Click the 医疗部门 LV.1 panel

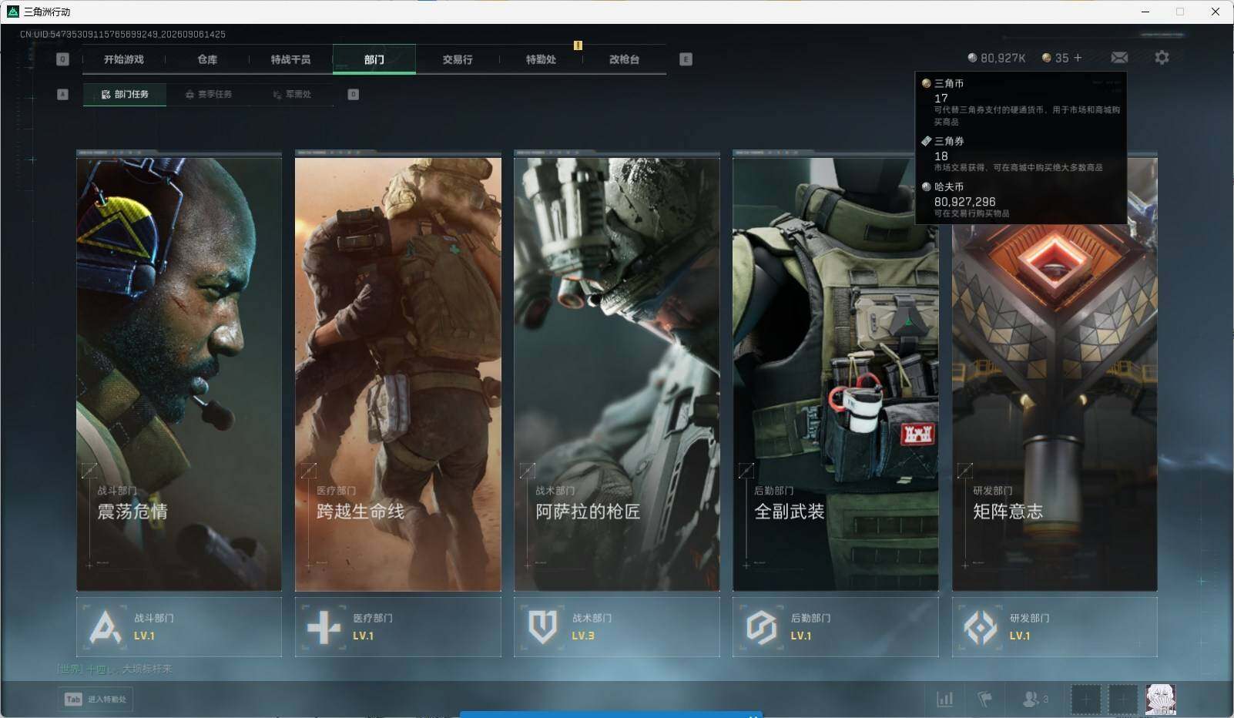[398, 627]
